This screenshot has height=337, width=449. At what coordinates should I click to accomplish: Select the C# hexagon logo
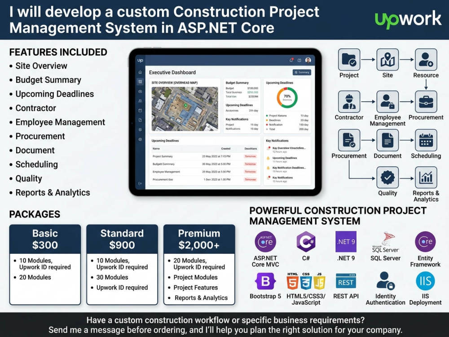pyautogui.click(x=306, y=242)
